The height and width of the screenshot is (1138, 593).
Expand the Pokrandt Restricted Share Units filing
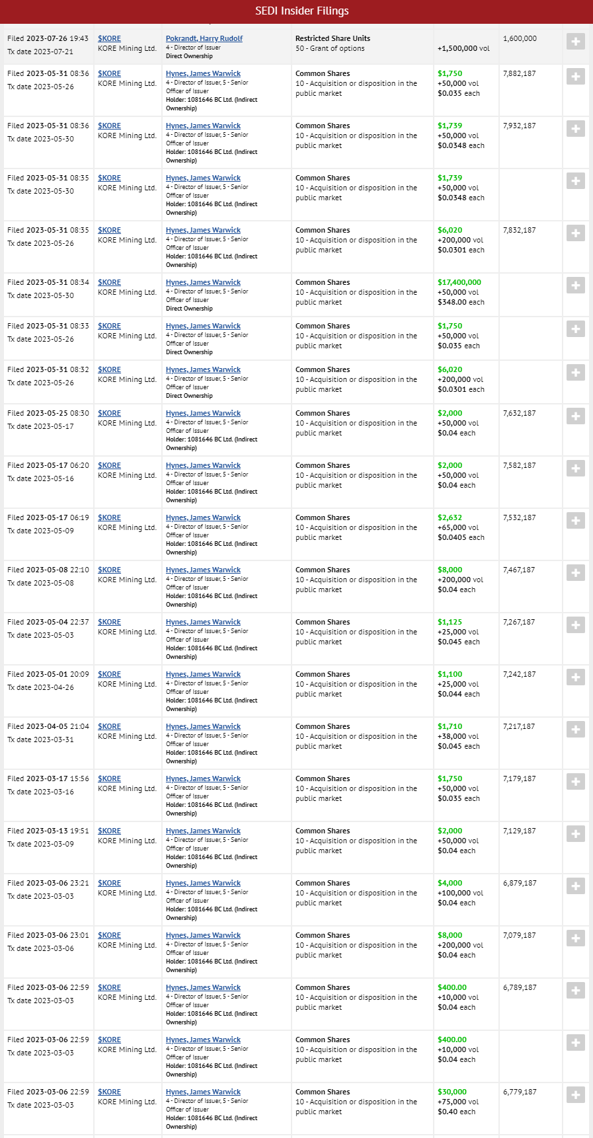pyautogui.click(x=575, y=42)
